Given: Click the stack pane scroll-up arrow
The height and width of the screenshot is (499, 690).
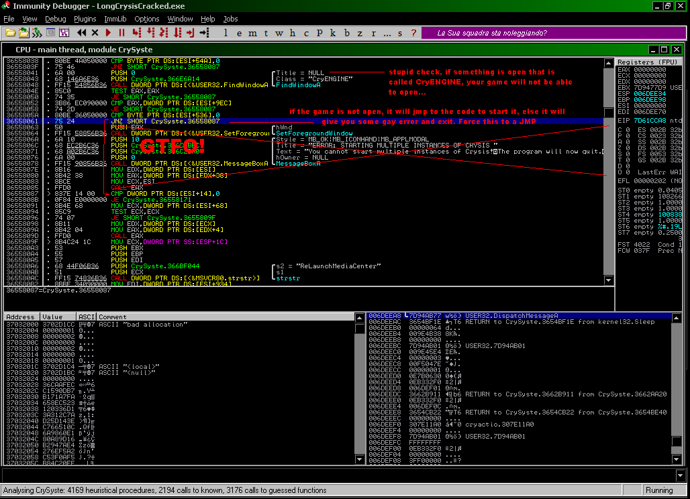Looking at the screenshot, I should 677,317.
